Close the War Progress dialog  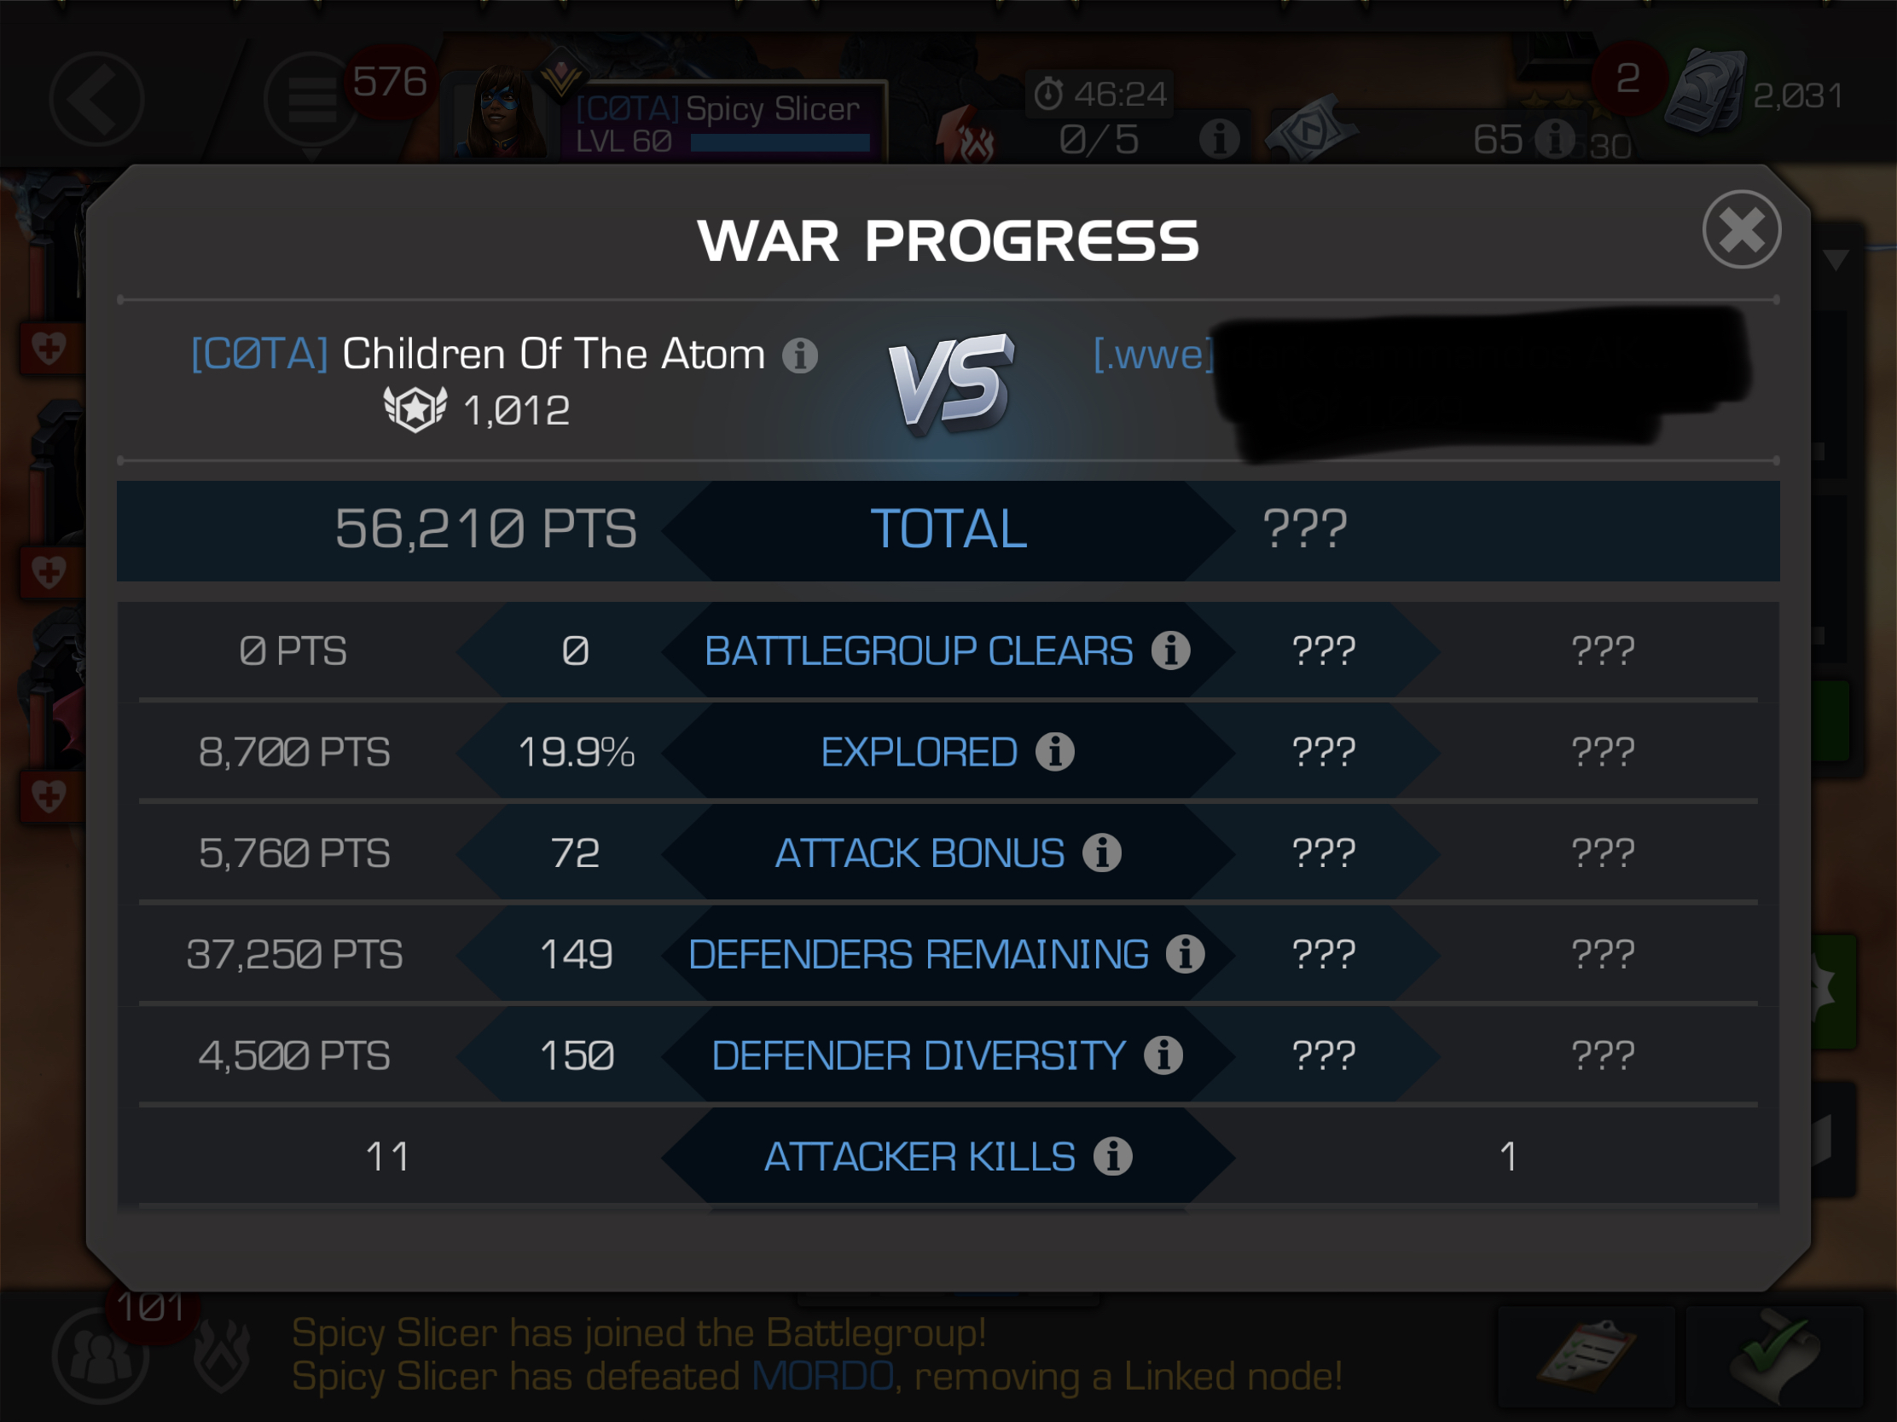click(1741, 229)
